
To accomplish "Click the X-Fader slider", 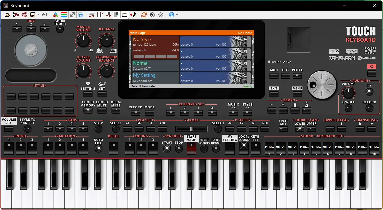I will point(191,129).
